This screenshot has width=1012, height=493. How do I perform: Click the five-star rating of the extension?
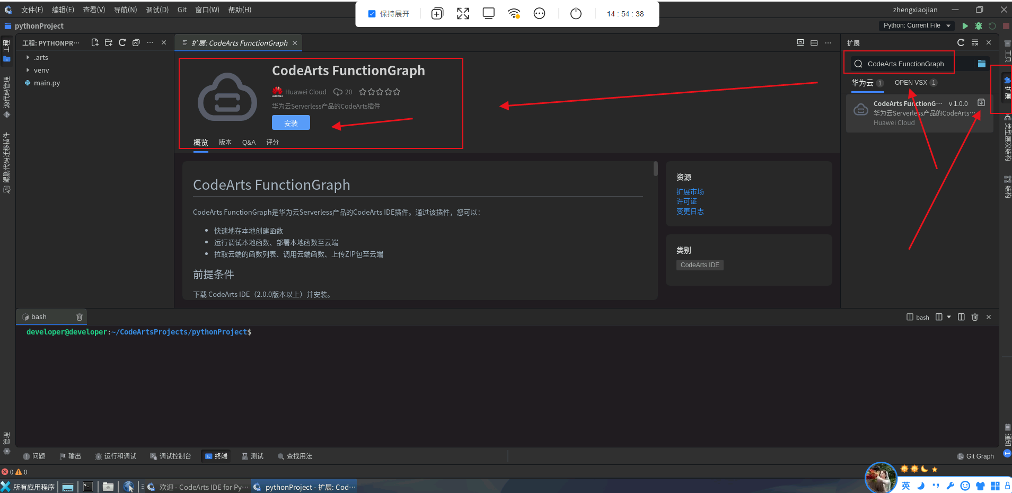pos(380,92)
